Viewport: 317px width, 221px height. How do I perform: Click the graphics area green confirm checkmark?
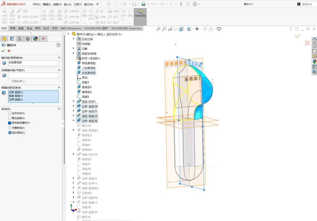tap(297, 36)
